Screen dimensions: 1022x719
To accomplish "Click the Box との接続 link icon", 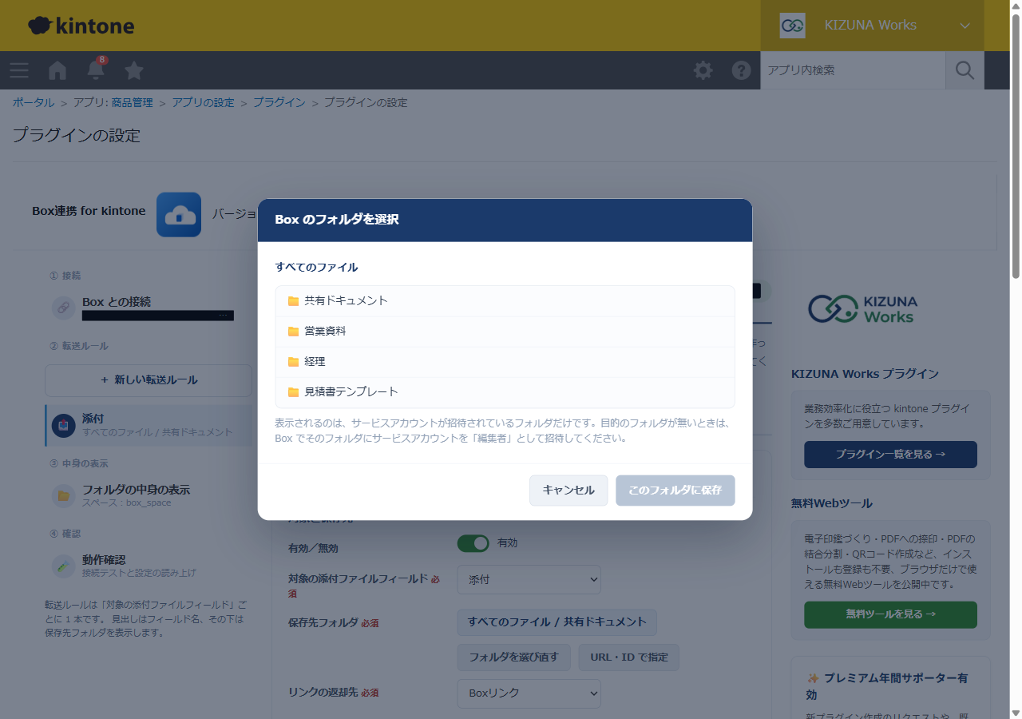I will 64,308.
